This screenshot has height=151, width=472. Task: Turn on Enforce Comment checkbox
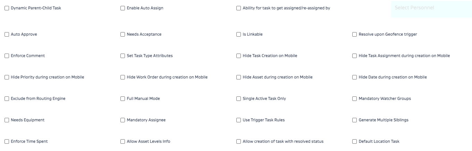point(7,56)
